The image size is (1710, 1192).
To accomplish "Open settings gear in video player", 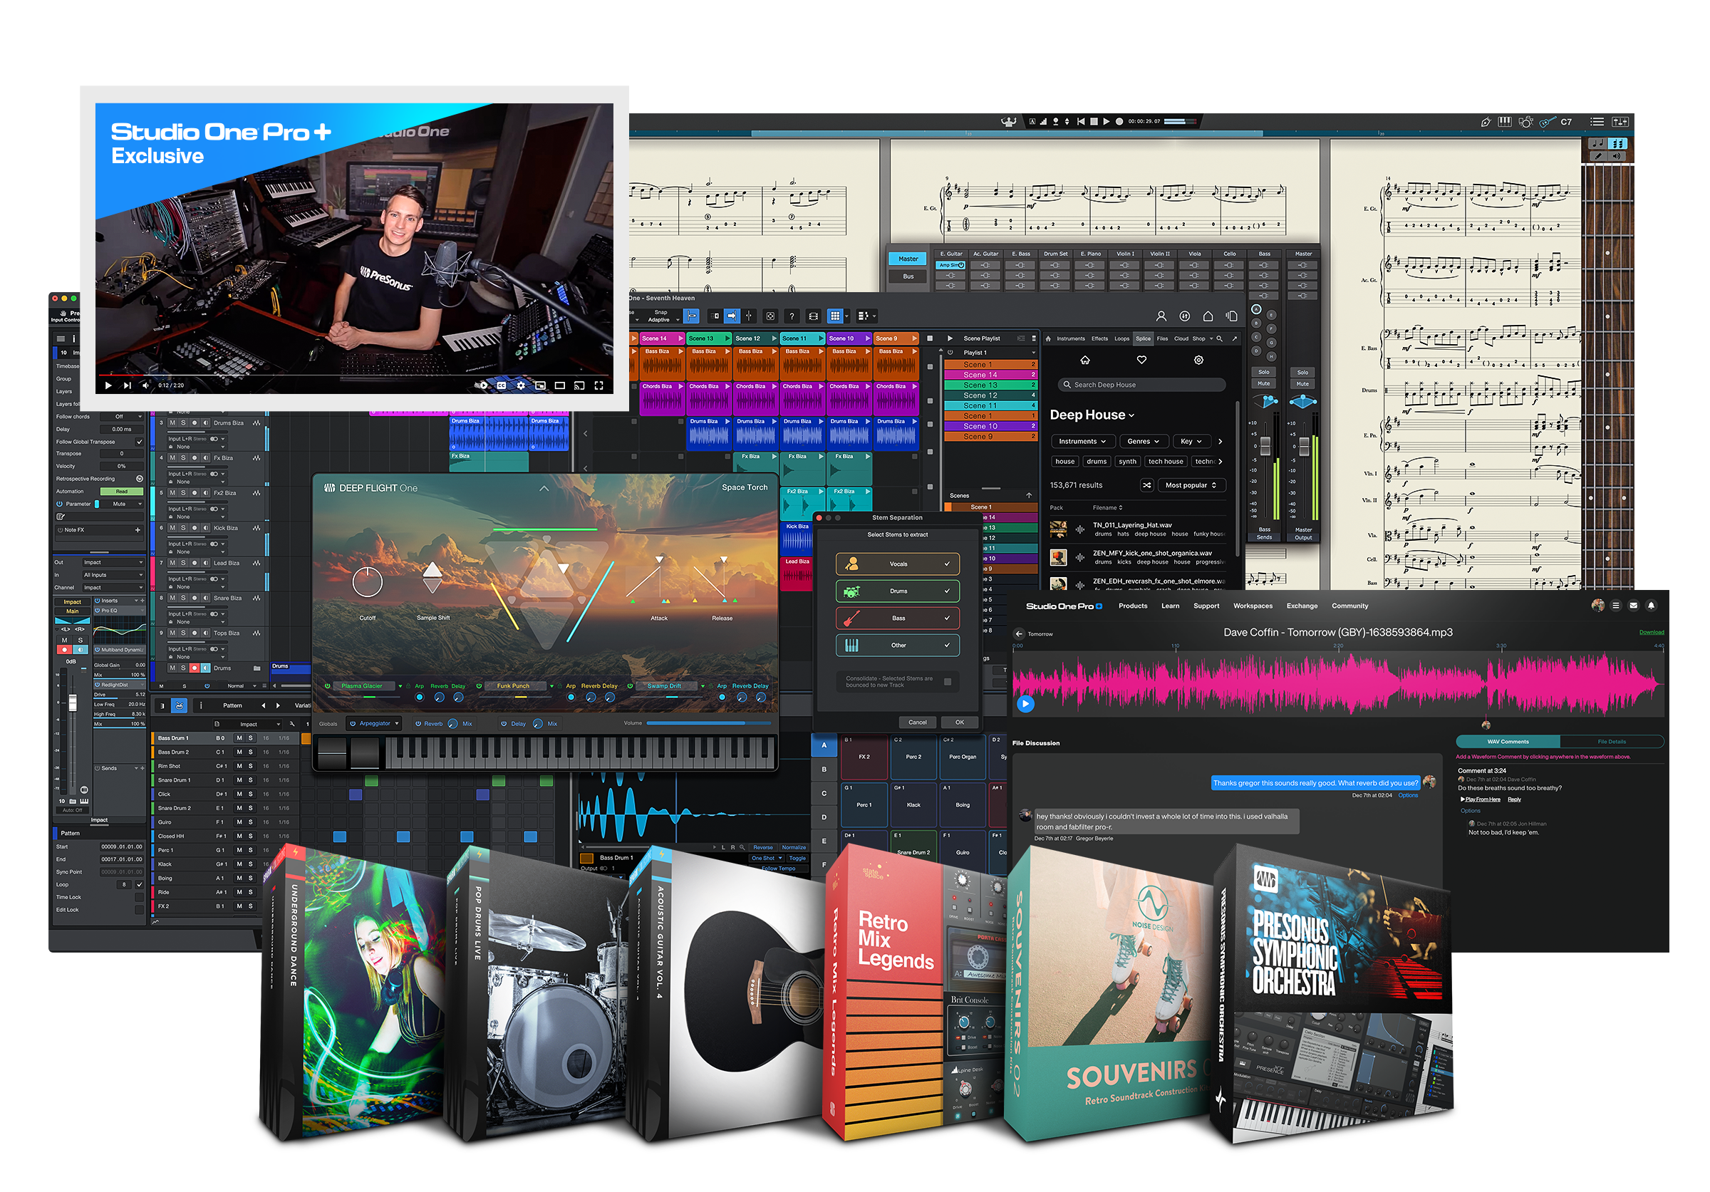I will point(521,385).
